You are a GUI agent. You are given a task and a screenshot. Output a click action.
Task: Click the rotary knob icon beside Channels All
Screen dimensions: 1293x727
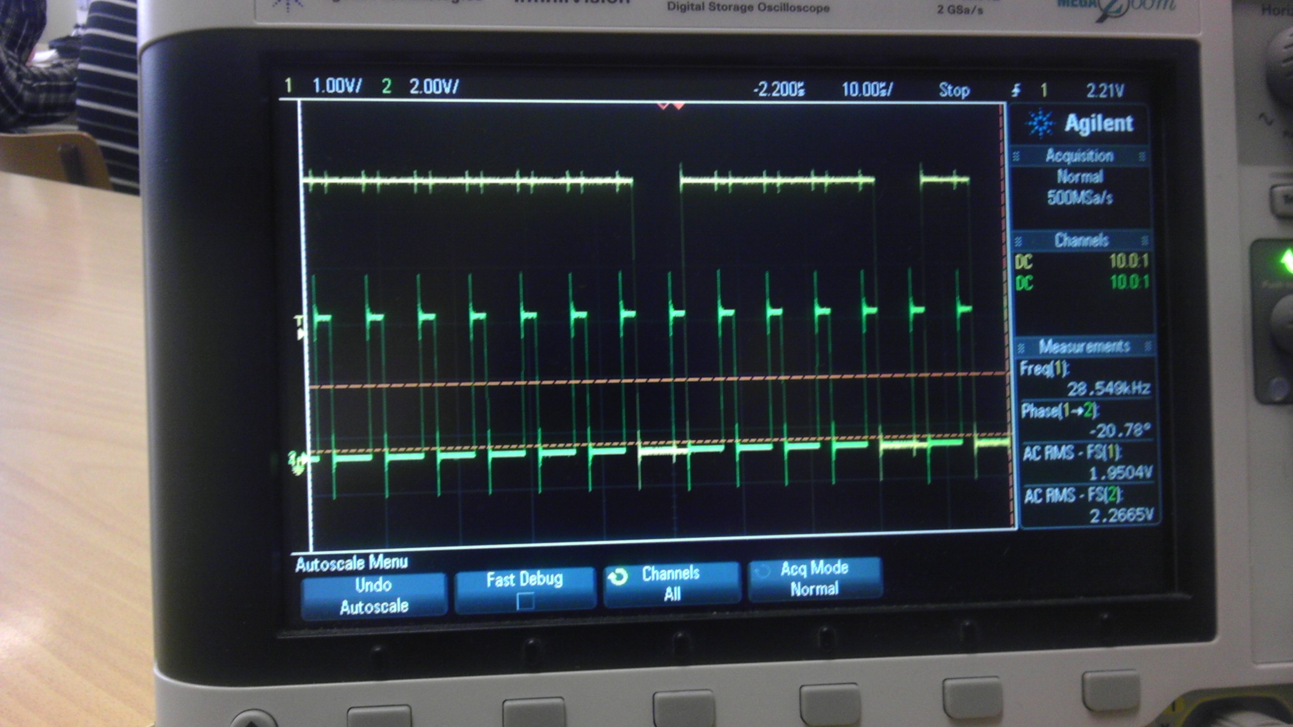(618, 577)
